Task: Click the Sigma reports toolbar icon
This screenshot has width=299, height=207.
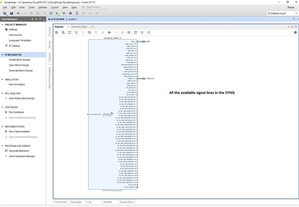Action: tap(77, 14)
